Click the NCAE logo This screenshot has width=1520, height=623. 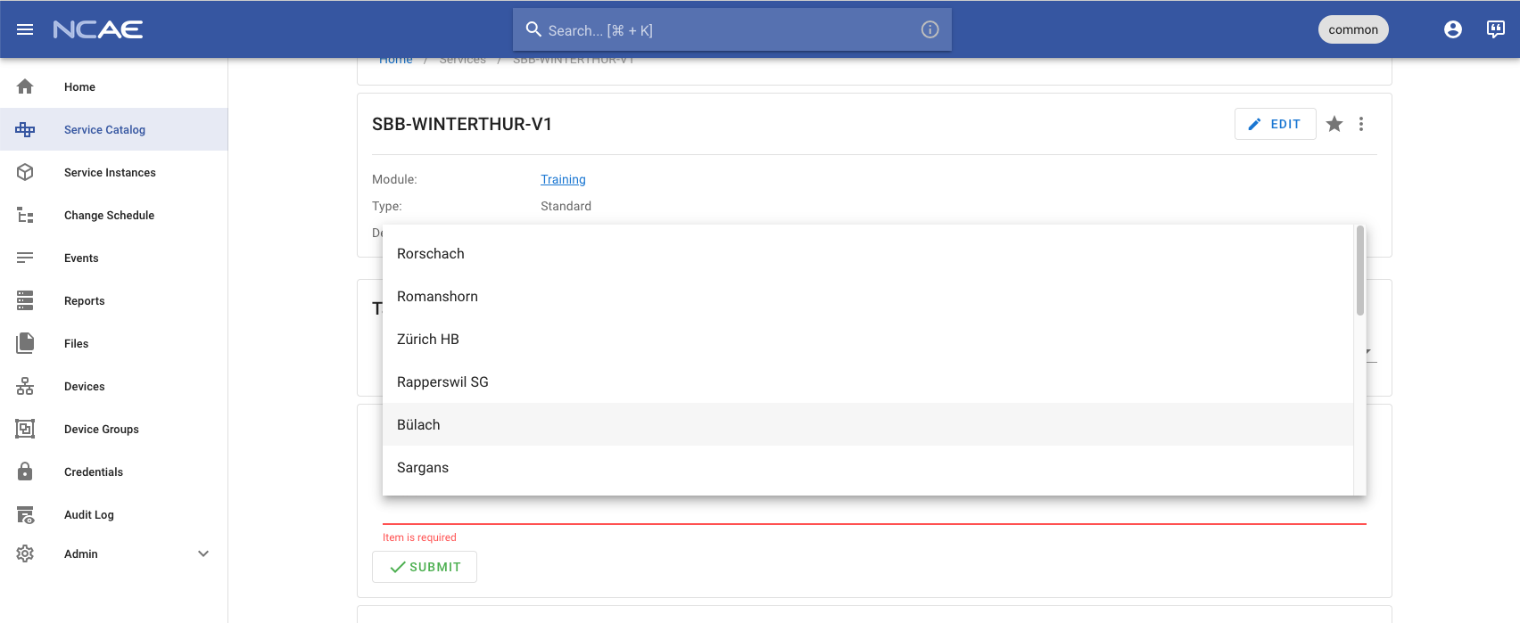98,29
